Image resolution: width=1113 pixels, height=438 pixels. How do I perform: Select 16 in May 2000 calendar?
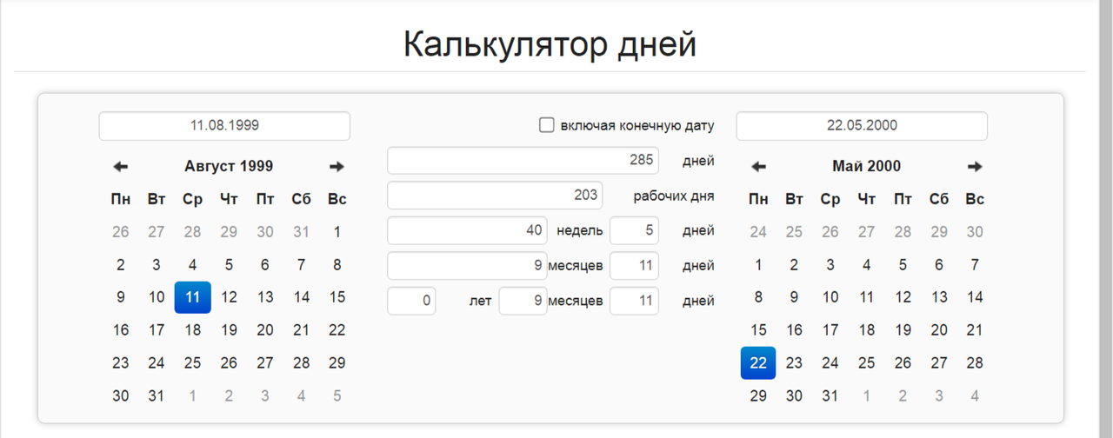pyautogui.click(x=794, y=330)
